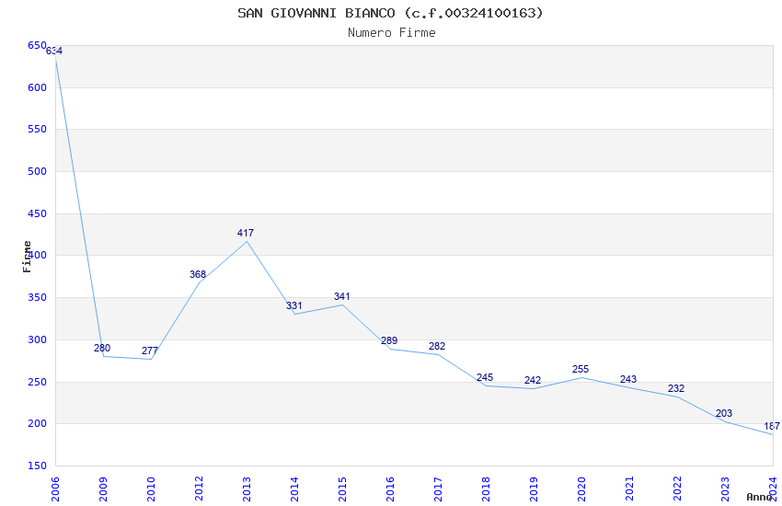Screen dimensions: 782x506
Task: Click the horizontal axis title Anno
Action: [x=759, y=497]
